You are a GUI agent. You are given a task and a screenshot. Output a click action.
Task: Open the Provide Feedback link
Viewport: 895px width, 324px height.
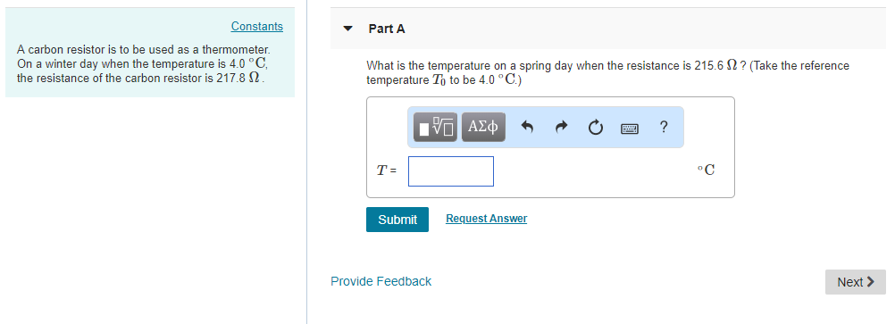381,281
